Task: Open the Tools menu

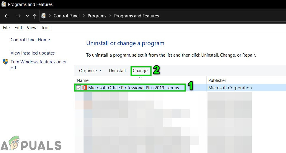Action: 46,28
